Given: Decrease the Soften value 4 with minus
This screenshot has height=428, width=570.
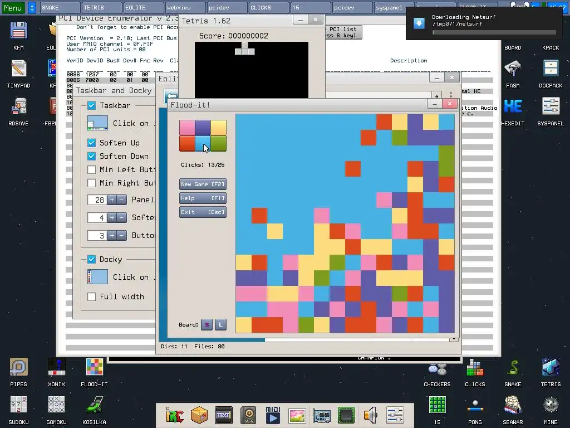Looking at the screenshot, I should point(122,218).
